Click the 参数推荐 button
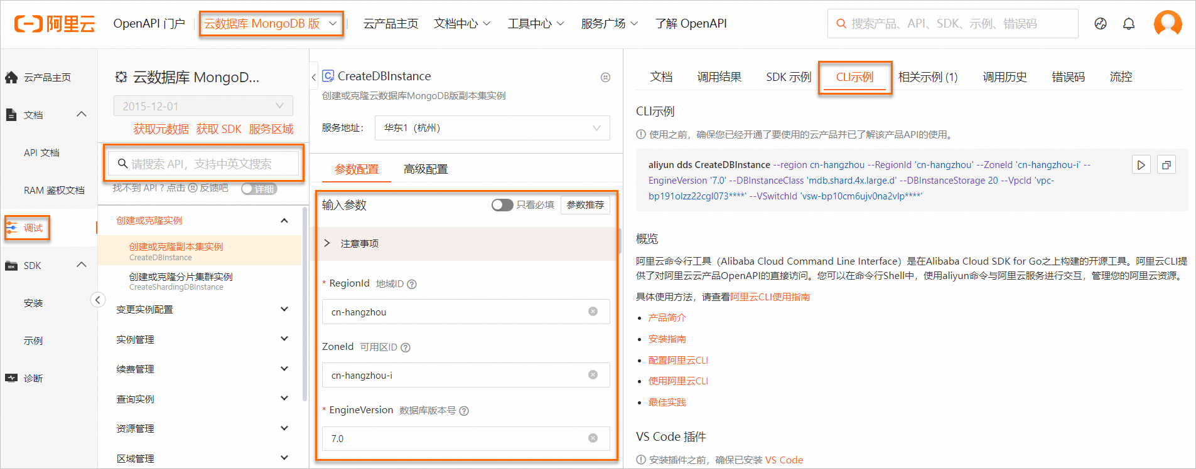Image resolution: width=1196 pixels, height=469 pixels. (585, 205)
